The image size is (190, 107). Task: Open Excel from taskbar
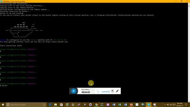pyautogui.click(x=119, y=105)
